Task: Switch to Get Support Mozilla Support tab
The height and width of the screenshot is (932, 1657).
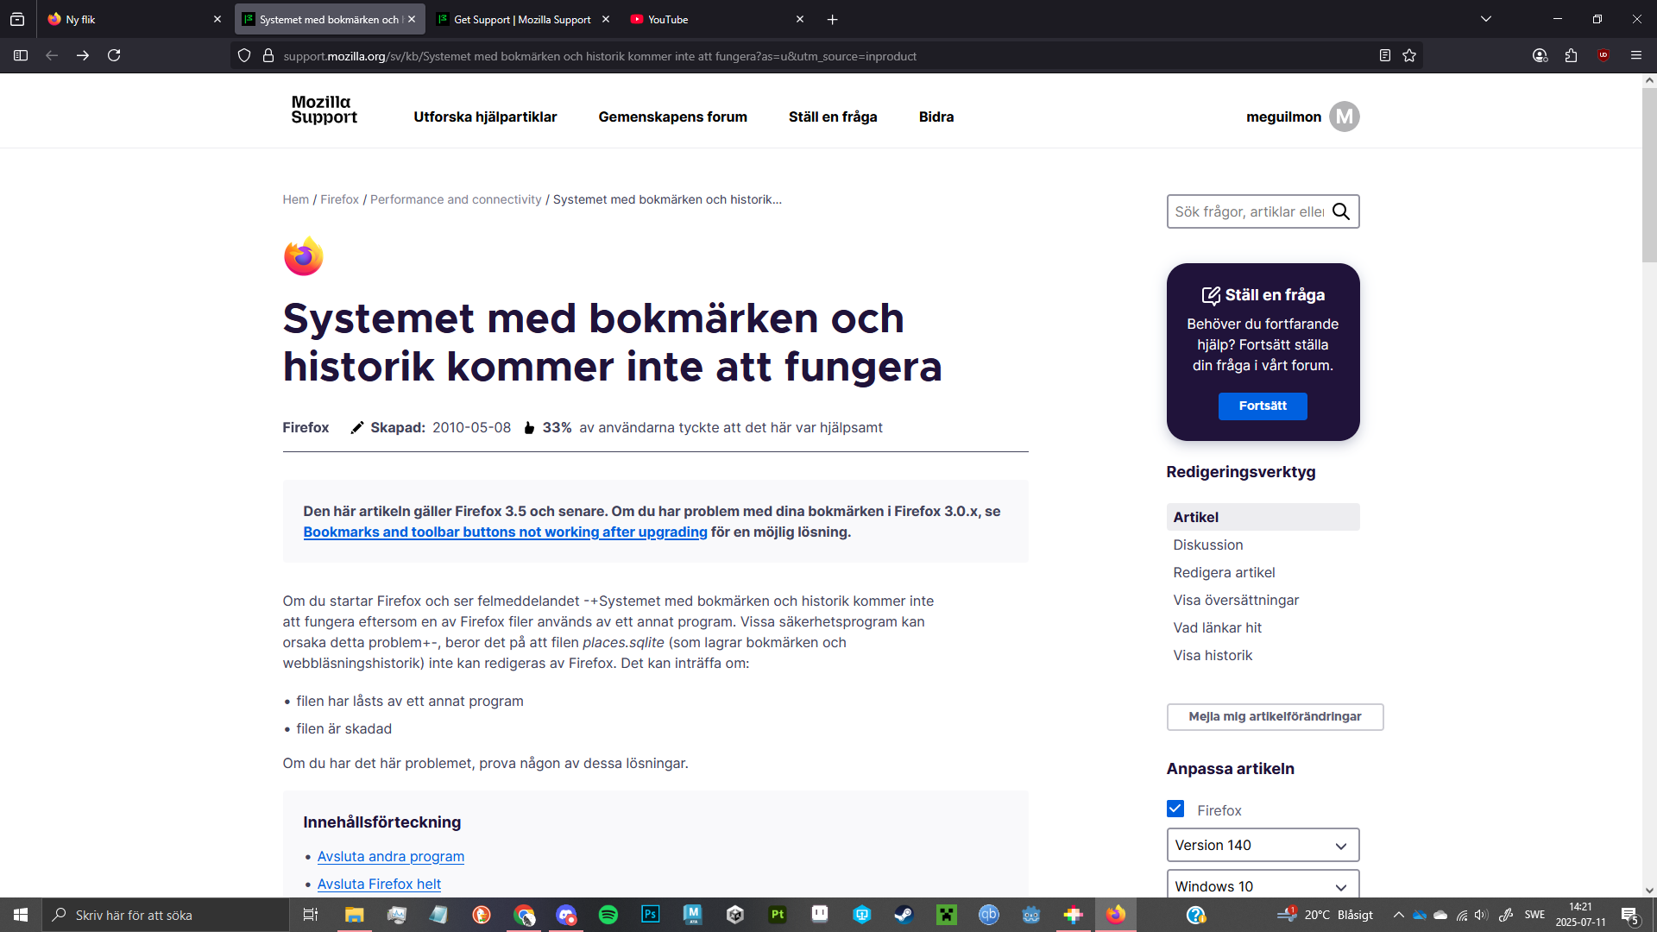Action: 522,19
